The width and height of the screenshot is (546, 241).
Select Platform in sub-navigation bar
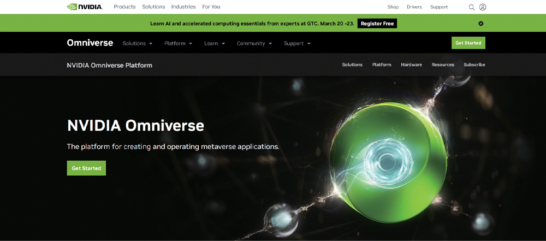coord(382,65)
